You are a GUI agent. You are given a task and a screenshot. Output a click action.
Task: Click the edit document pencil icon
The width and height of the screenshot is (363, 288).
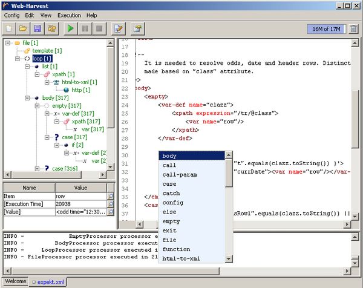tap(119, 28)
